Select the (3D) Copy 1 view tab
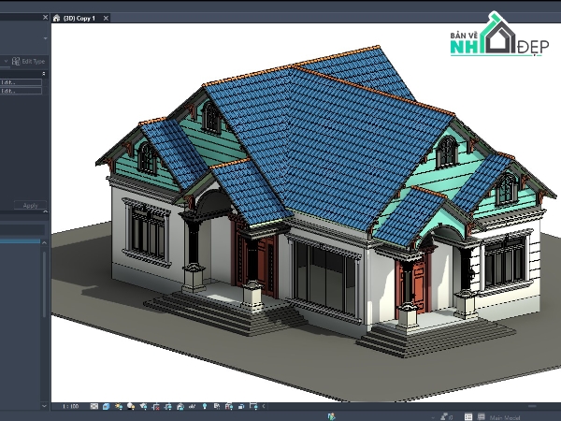This screenshot has height=421, width=561. pyautogui.click(x=80, y=18)
